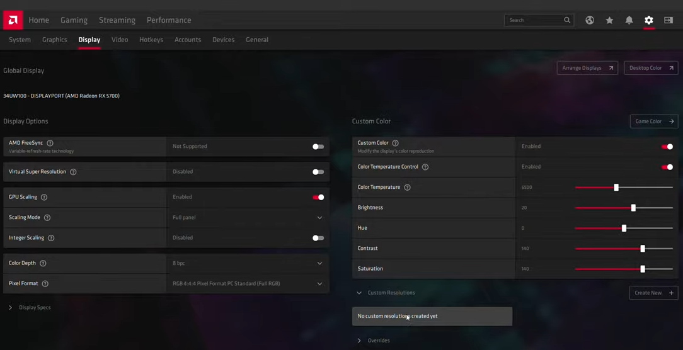The width and height of the screenshot is (683, 350).
Task: Adjust Brightness slider handle
Action: point(633,208)
